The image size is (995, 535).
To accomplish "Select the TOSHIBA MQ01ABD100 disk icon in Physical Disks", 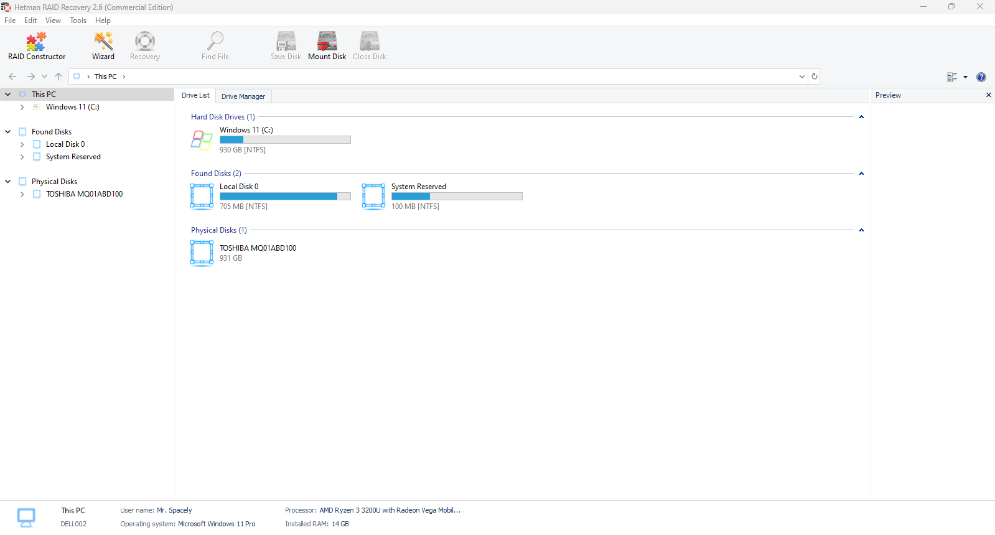I will [202, 253].
